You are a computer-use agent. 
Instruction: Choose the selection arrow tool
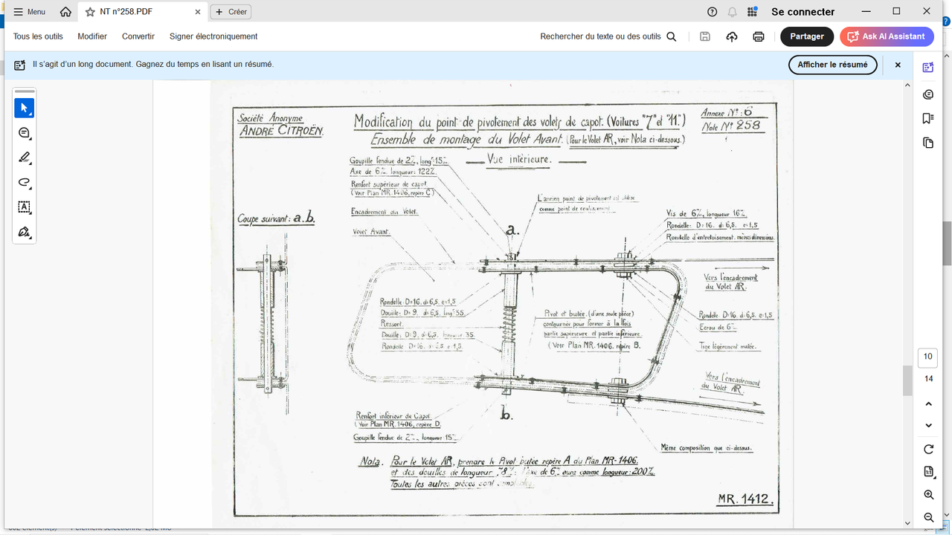pos(24,108)
